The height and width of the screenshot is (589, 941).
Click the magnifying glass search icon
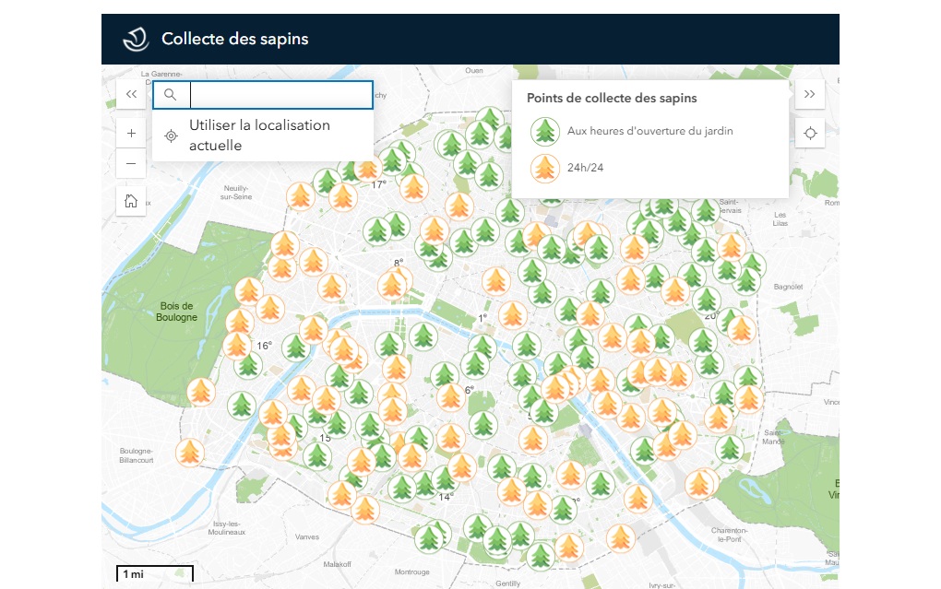tap(171, 95)
